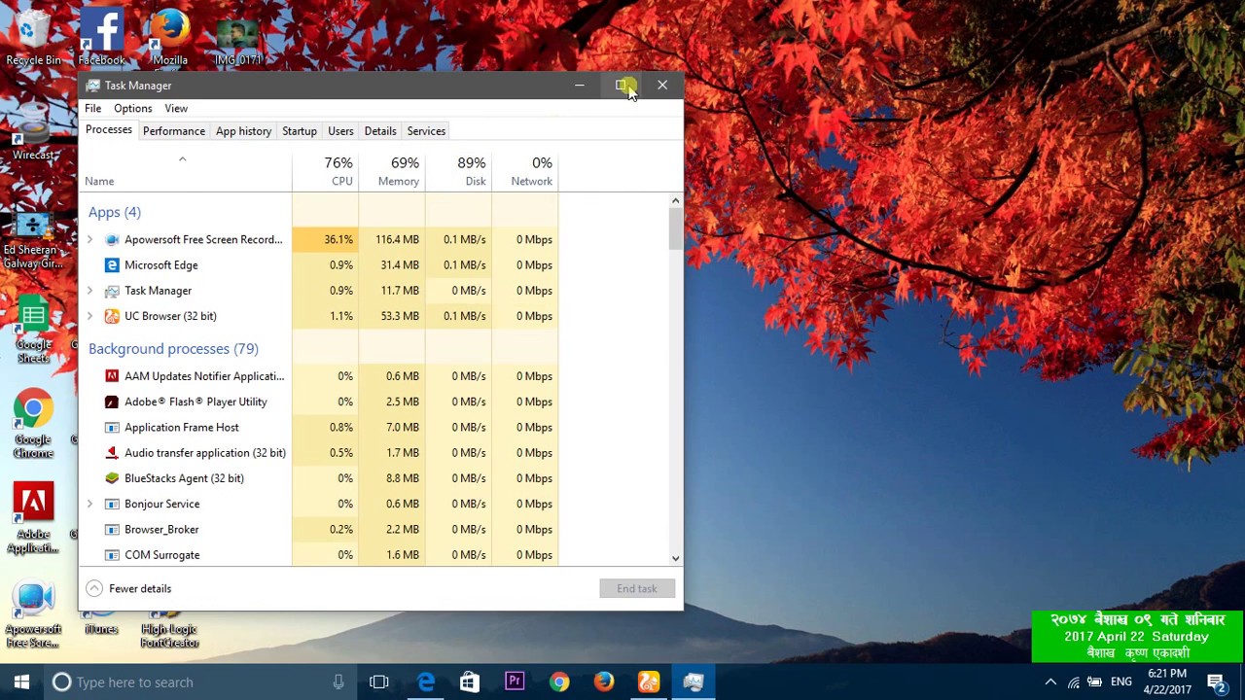
Task: Open Microsoft Store from taskbar
Action: click(x=470, y=682)
